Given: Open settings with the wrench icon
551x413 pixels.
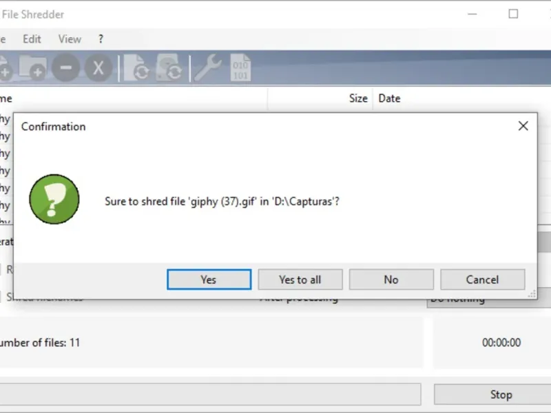Looking at the screenshot, I should [x=208, y=67].
